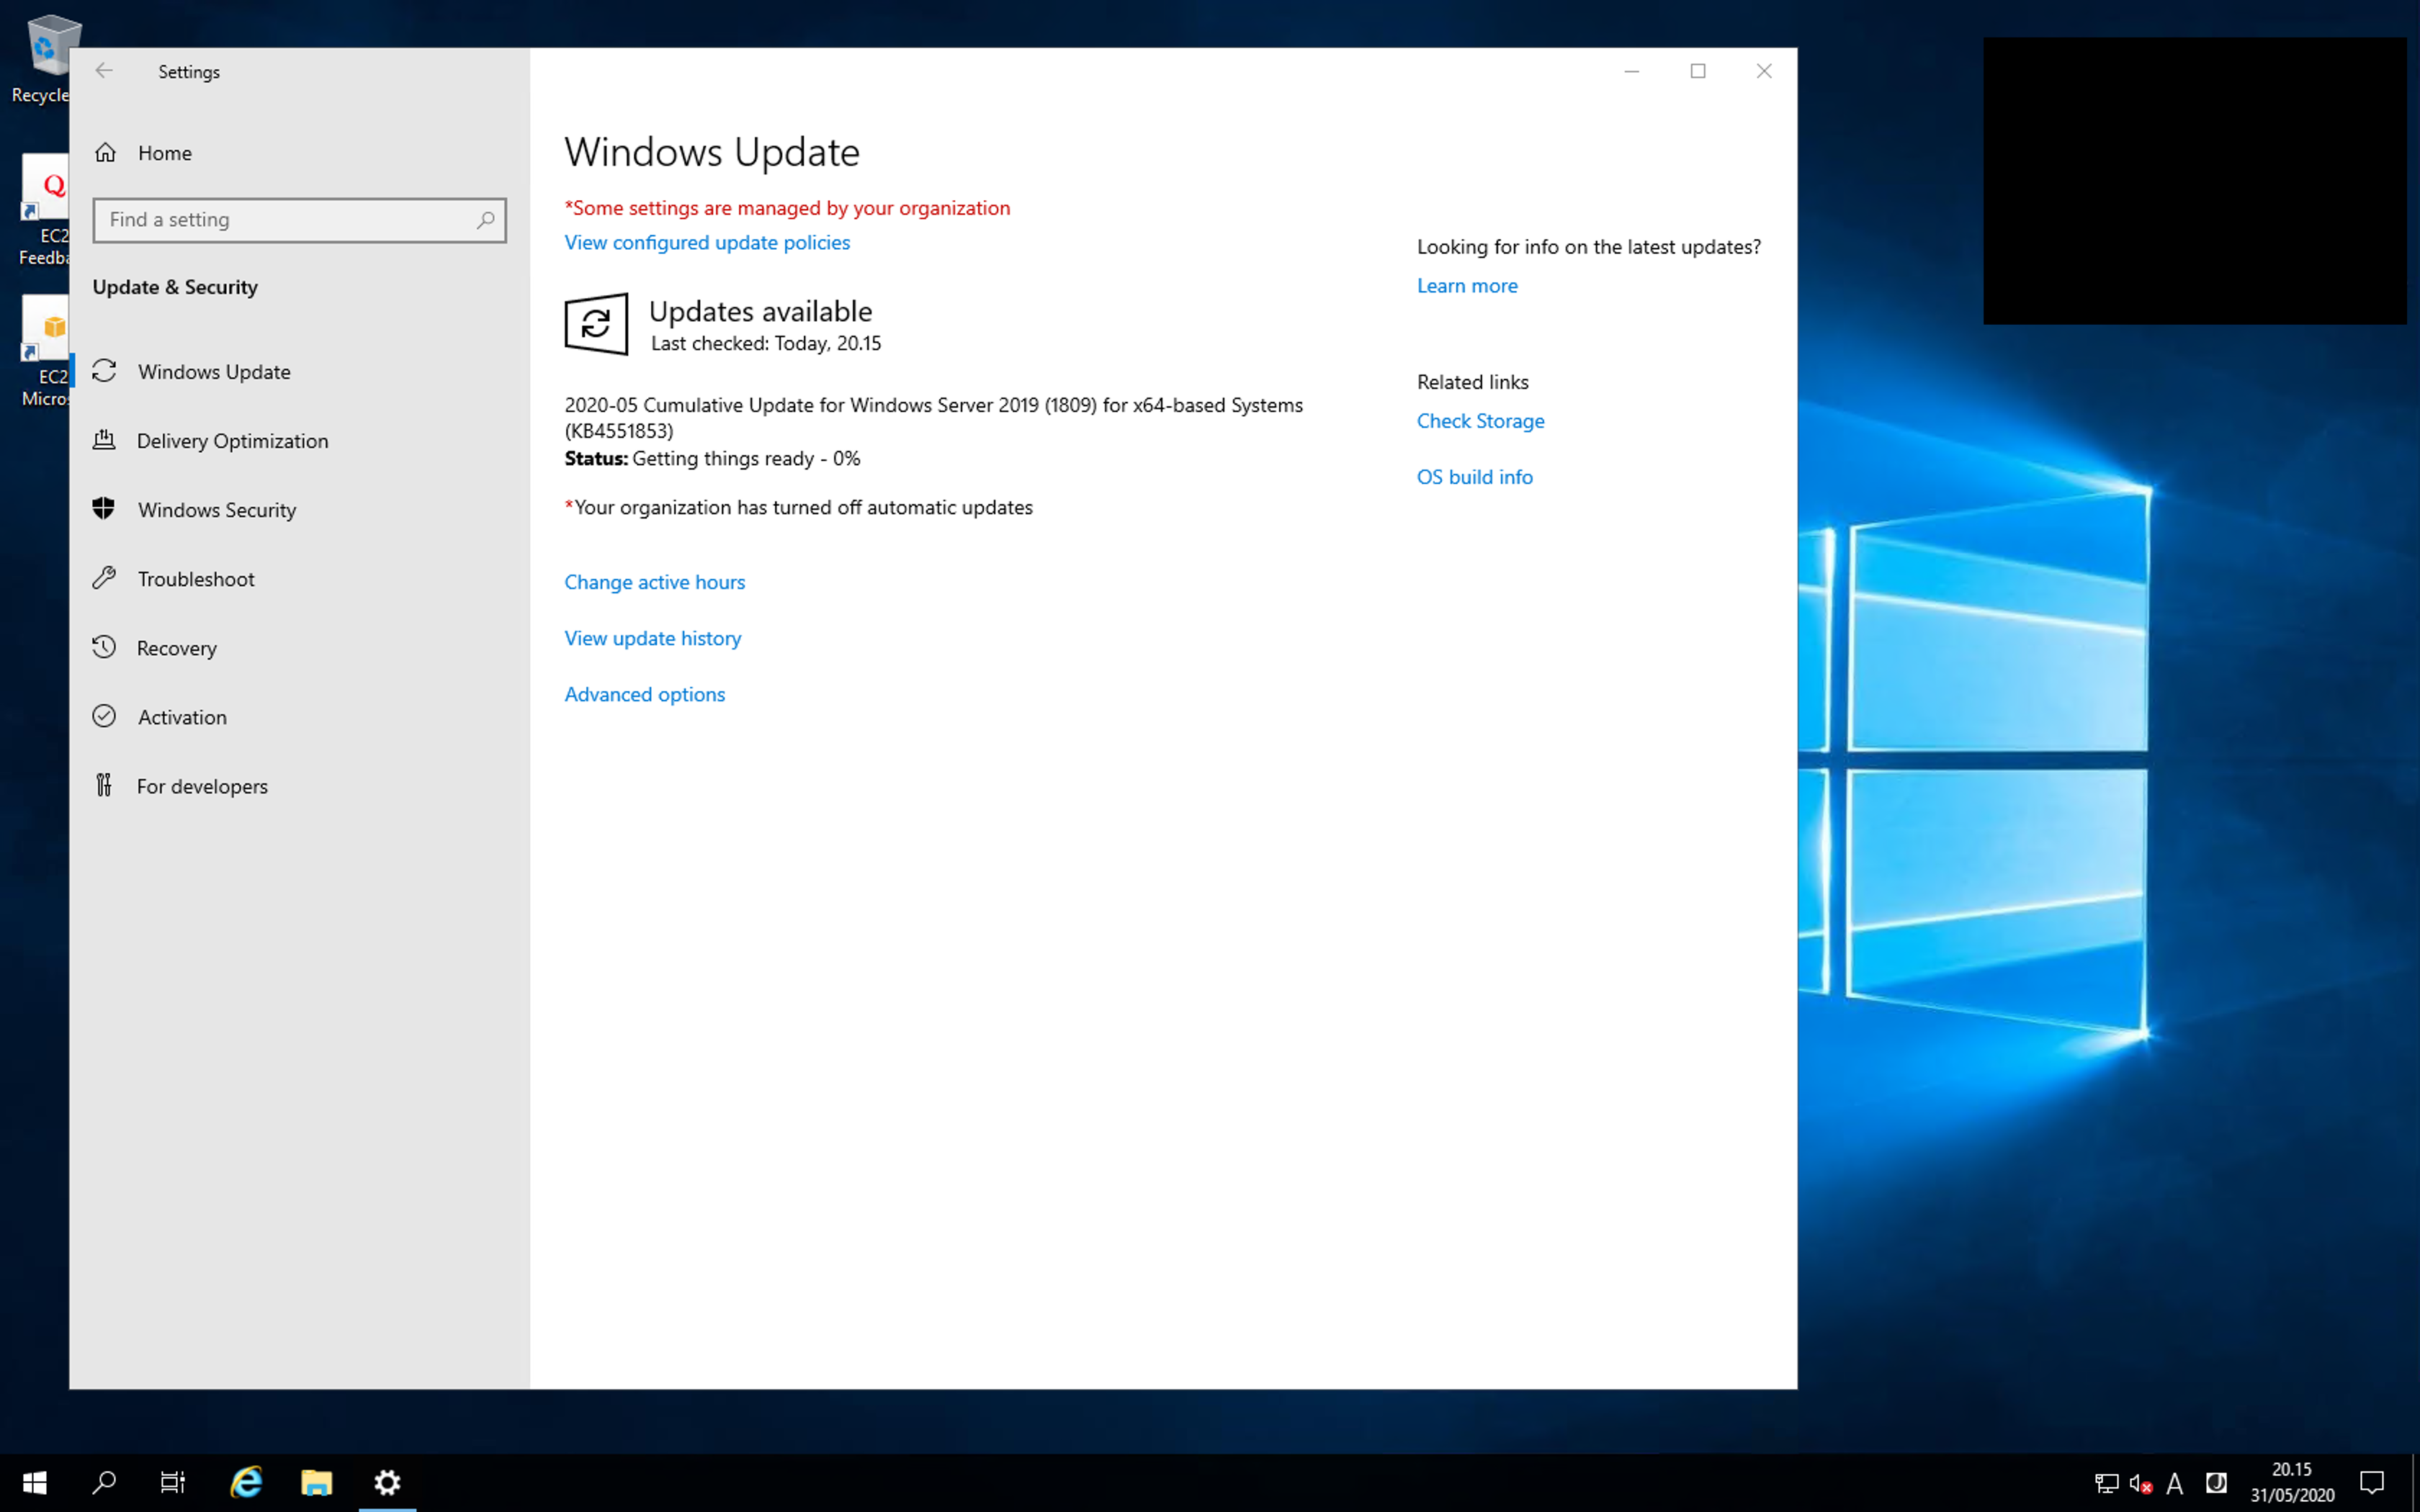Click the View configured update policies link

pos(706,242)
